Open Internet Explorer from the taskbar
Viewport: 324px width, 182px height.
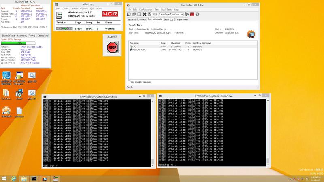(x=14, y=179)
